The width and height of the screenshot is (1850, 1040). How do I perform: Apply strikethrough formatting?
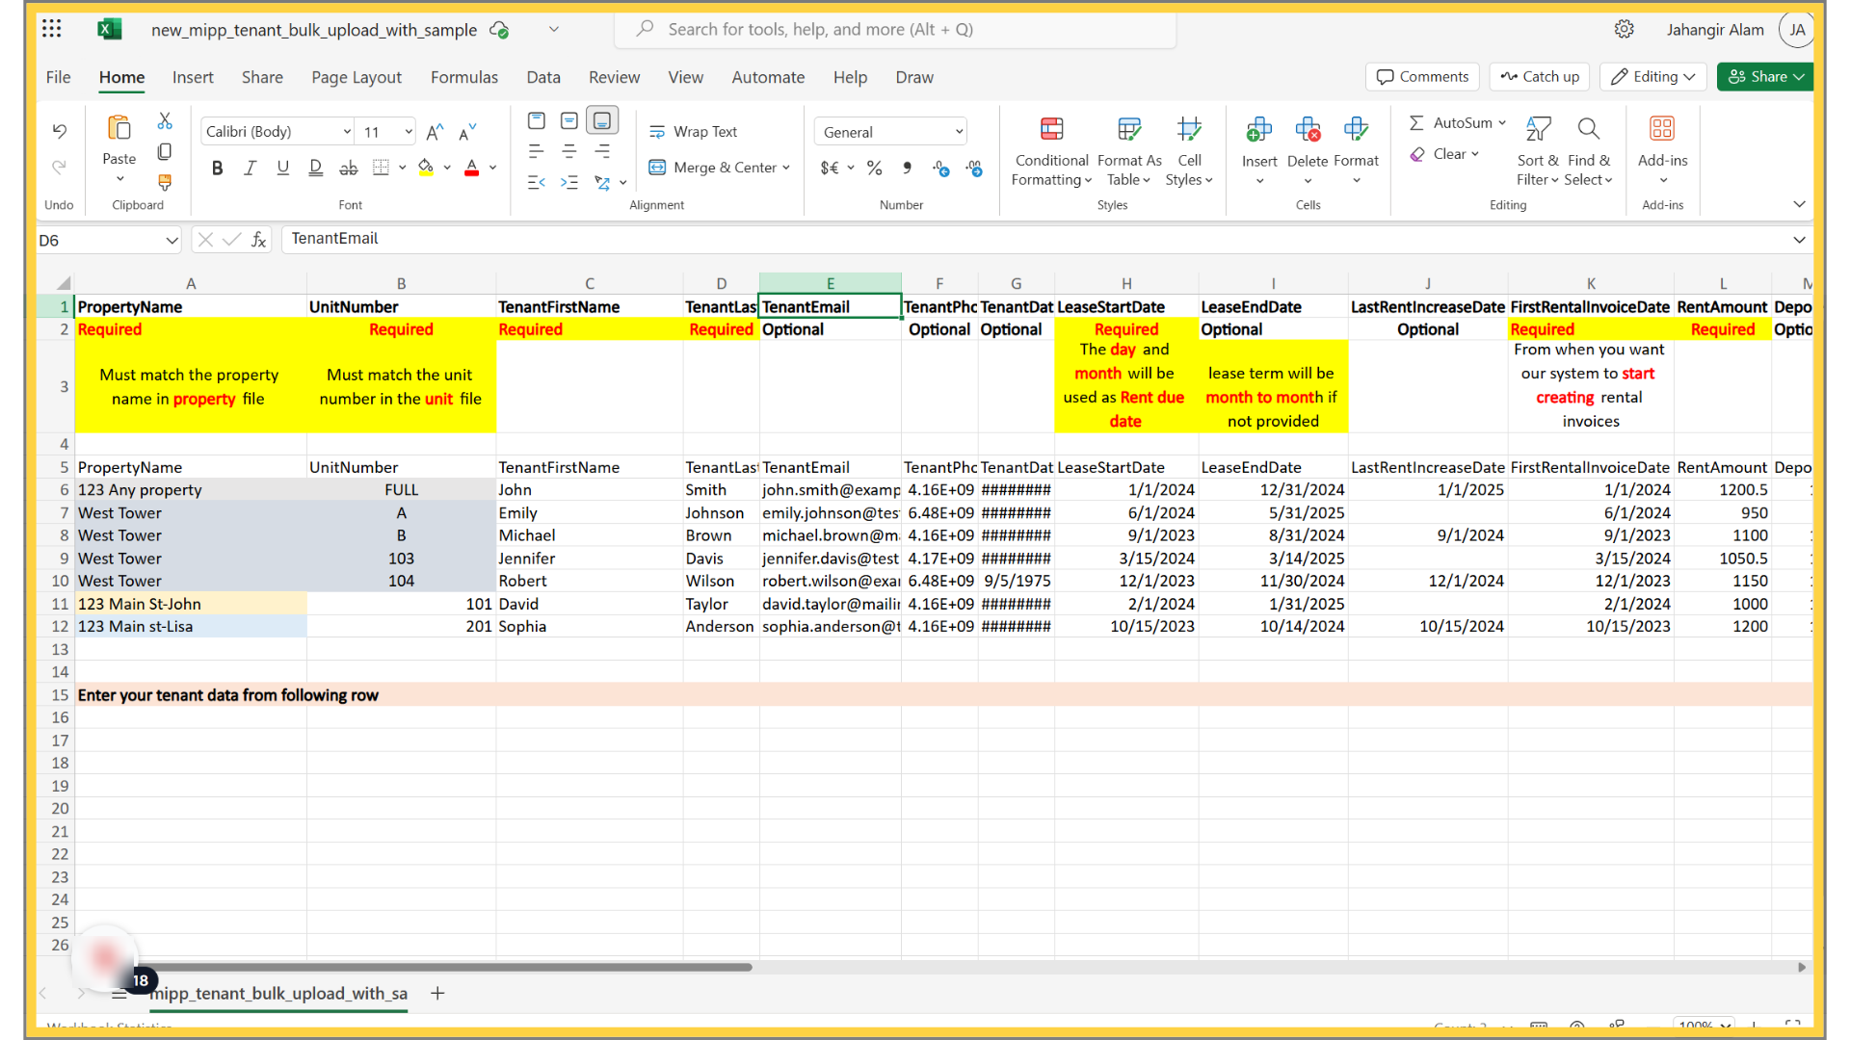tap(349, 168)
